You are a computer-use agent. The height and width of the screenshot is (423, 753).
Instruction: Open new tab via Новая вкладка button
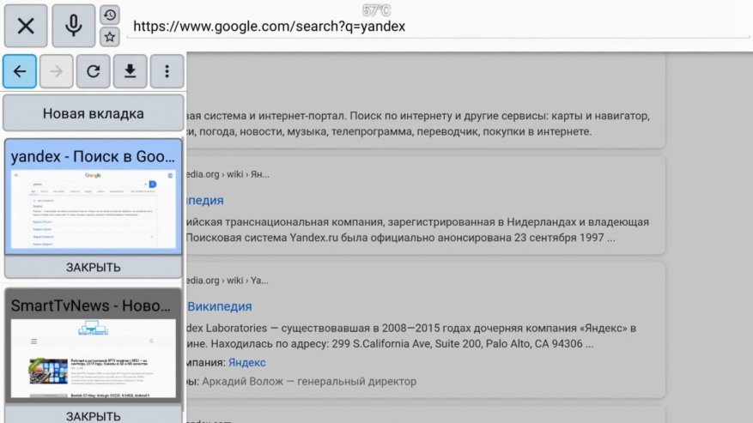point(94,113)
